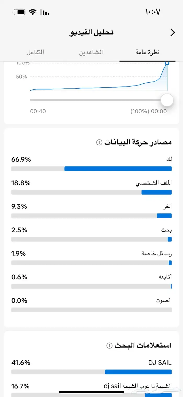
Task: Tap the Wi-Fi status icon
Action: tap(33, 12)
